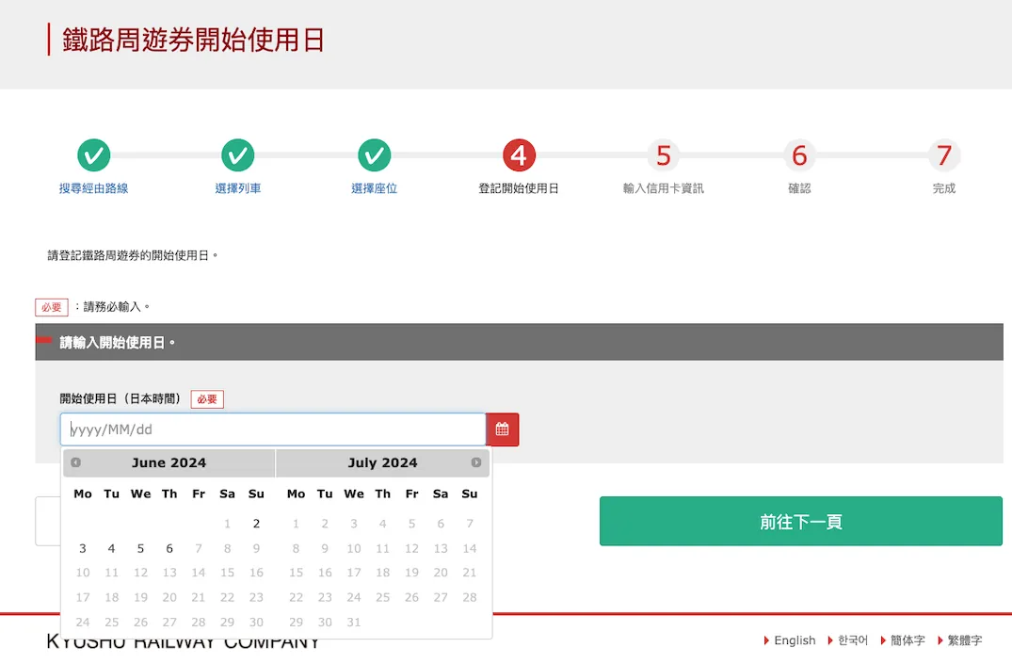
Task: Click the step 6 confirmation circle
Action: click(x=799, y=155)
